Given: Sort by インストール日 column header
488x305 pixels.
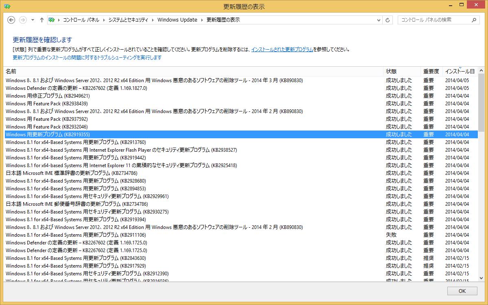Looking at the screenshot, I should tap(460, 72).
